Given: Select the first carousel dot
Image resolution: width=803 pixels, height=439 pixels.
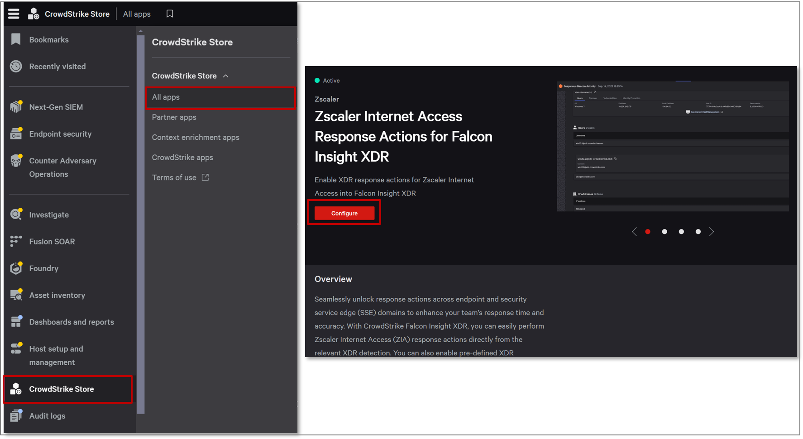Looking at the screenshot, I should coord(648,232).
